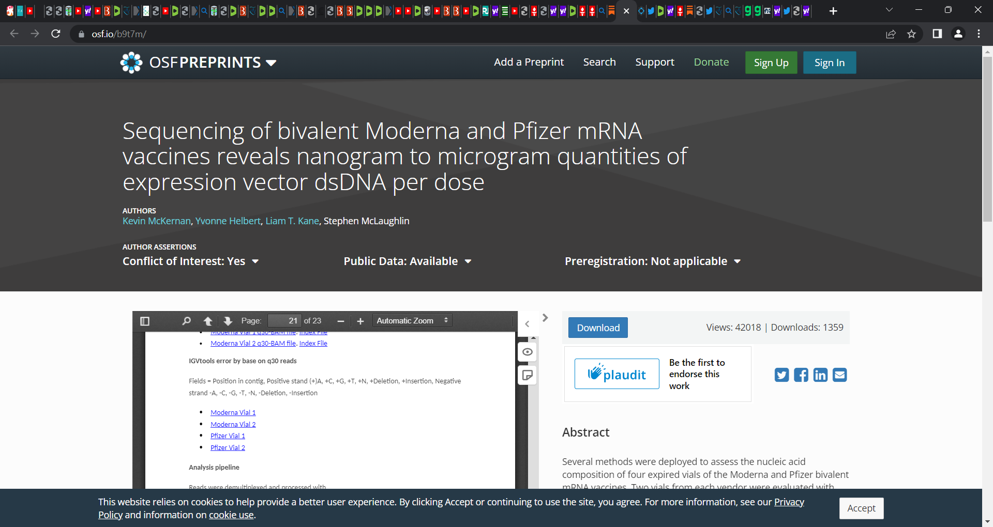Open a new browser tab
993x527 pixels.
click(833, 11)
